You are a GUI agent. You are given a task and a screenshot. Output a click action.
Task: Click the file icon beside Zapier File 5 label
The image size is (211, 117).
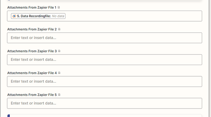click(59, 95)
